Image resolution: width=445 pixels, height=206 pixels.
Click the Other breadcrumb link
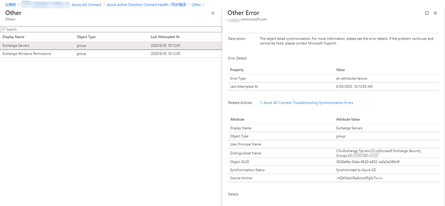[196, 5]
